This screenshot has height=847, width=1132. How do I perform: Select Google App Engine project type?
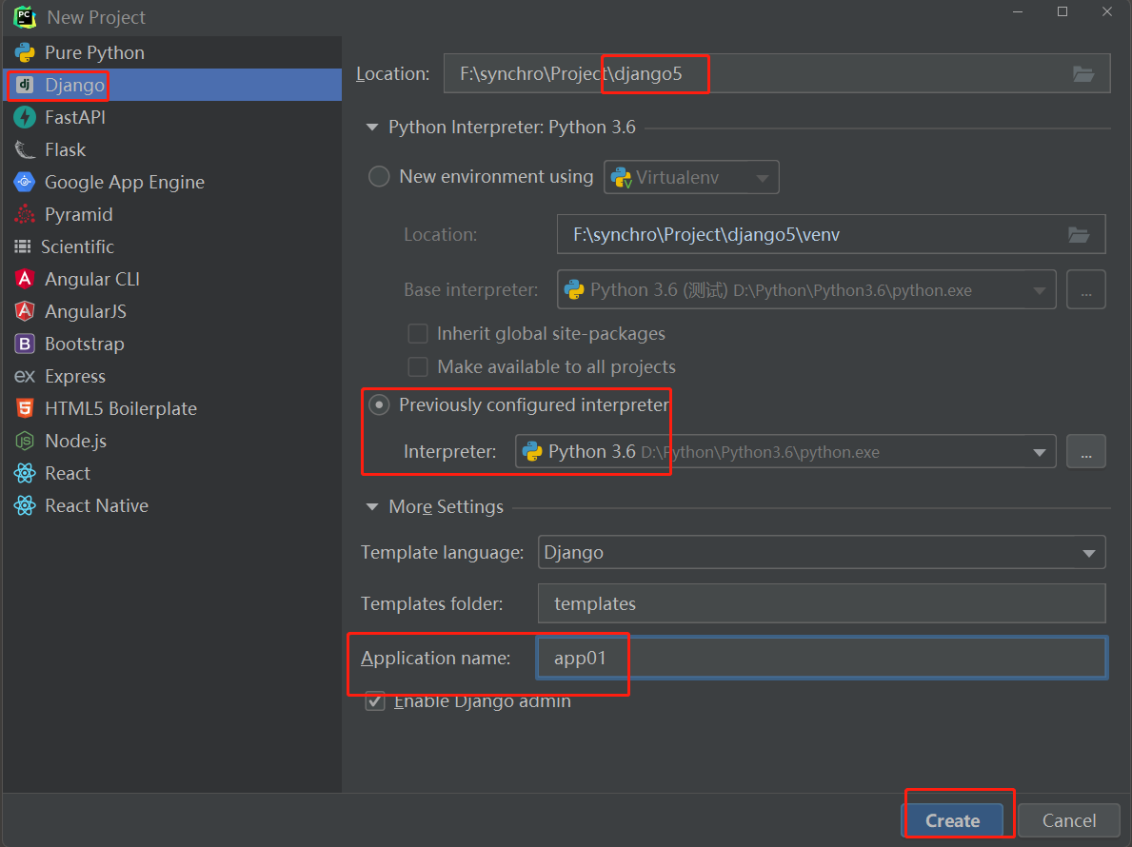(171, 183)
